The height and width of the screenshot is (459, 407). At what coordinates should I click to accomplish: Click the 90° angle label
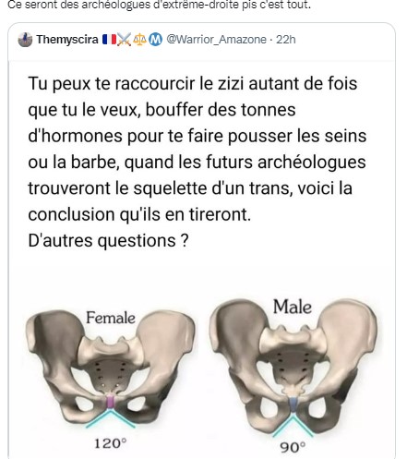[293, 447]
